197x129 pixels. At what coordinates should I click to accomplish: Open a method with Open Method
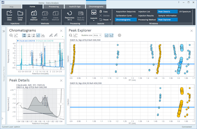[34, 15]
